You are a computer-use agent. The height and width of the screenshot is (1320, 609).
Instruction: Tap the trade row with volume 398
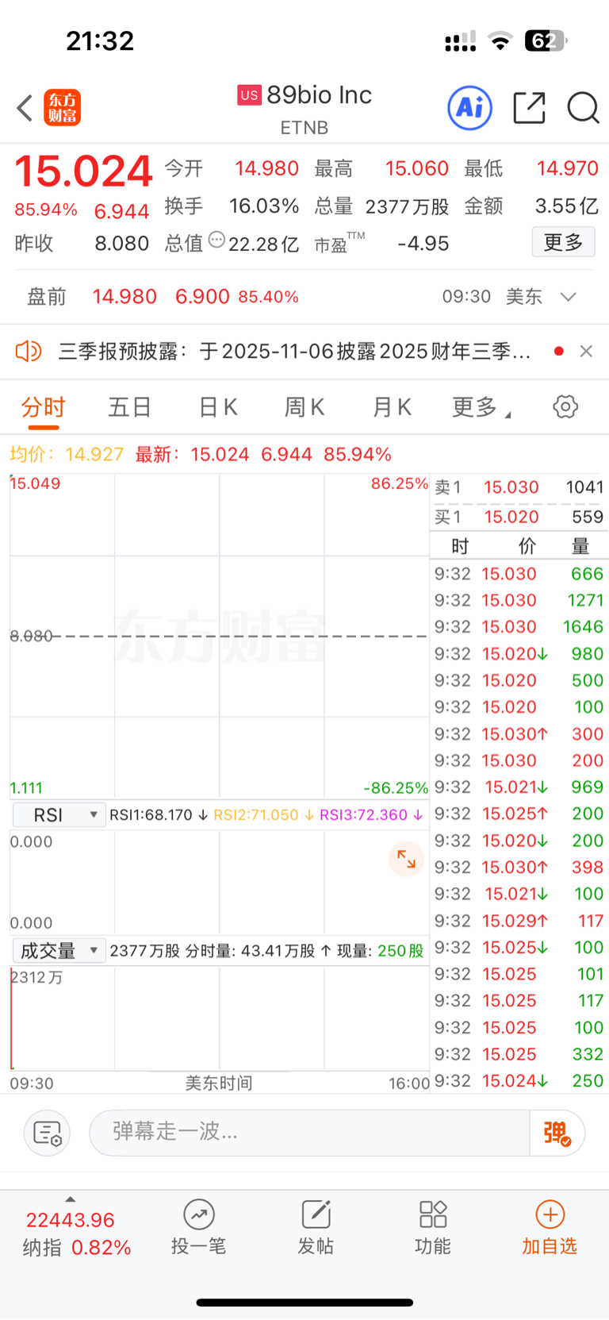click(x=519, y=868)
